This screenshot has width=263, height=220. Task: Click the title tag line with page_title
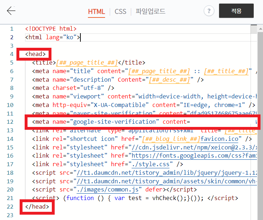click(89, 63)
